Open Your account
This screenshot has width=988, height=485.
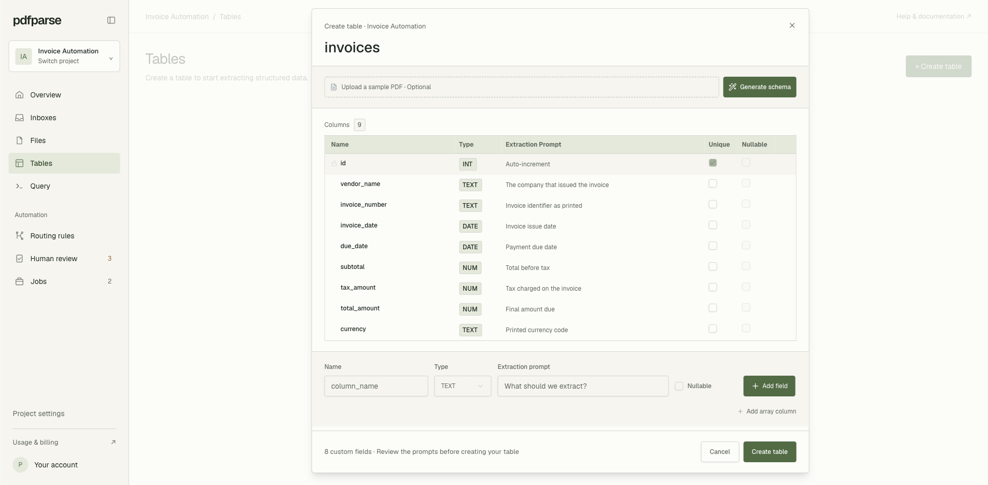[x=64, y=465]
